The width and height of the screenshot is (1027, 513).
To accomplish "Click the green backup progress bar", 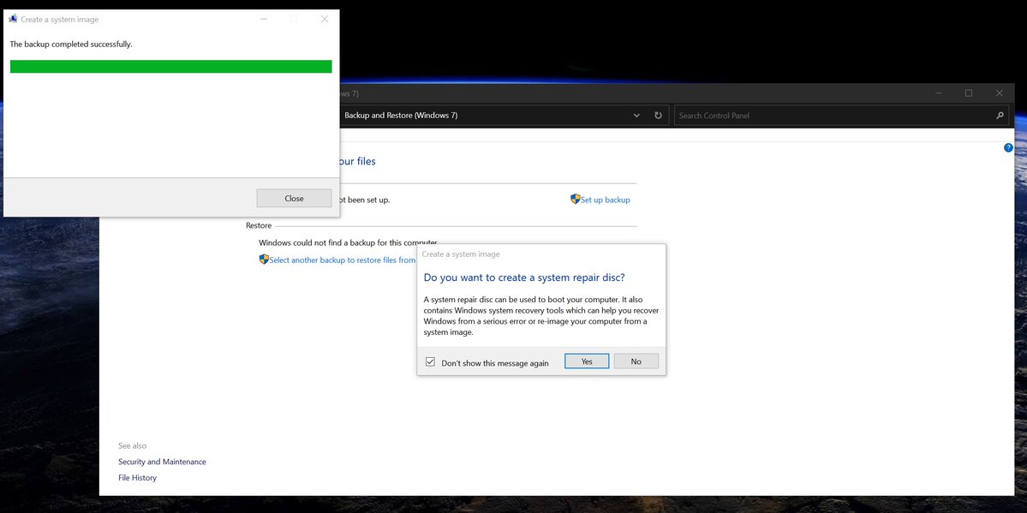I will pyautogui.click(x=171, y=66).
